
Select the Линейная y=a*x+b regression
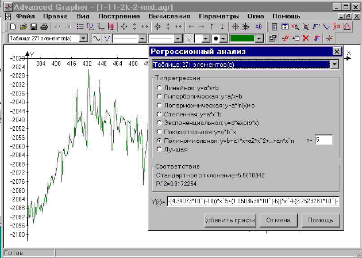pos(187,88)
